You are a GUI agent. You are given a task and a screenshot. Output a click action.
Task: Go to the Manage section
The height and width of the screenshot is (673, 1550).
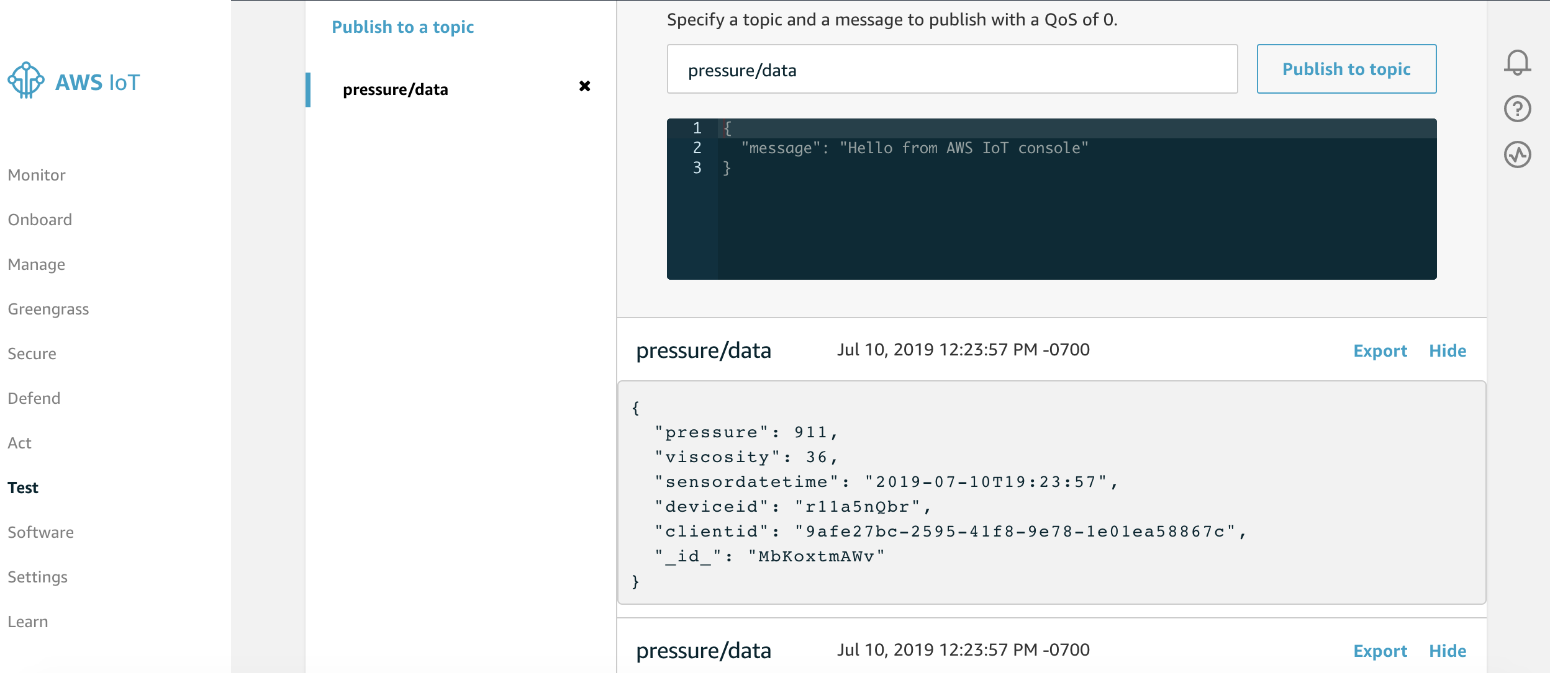tap(37, 265)
